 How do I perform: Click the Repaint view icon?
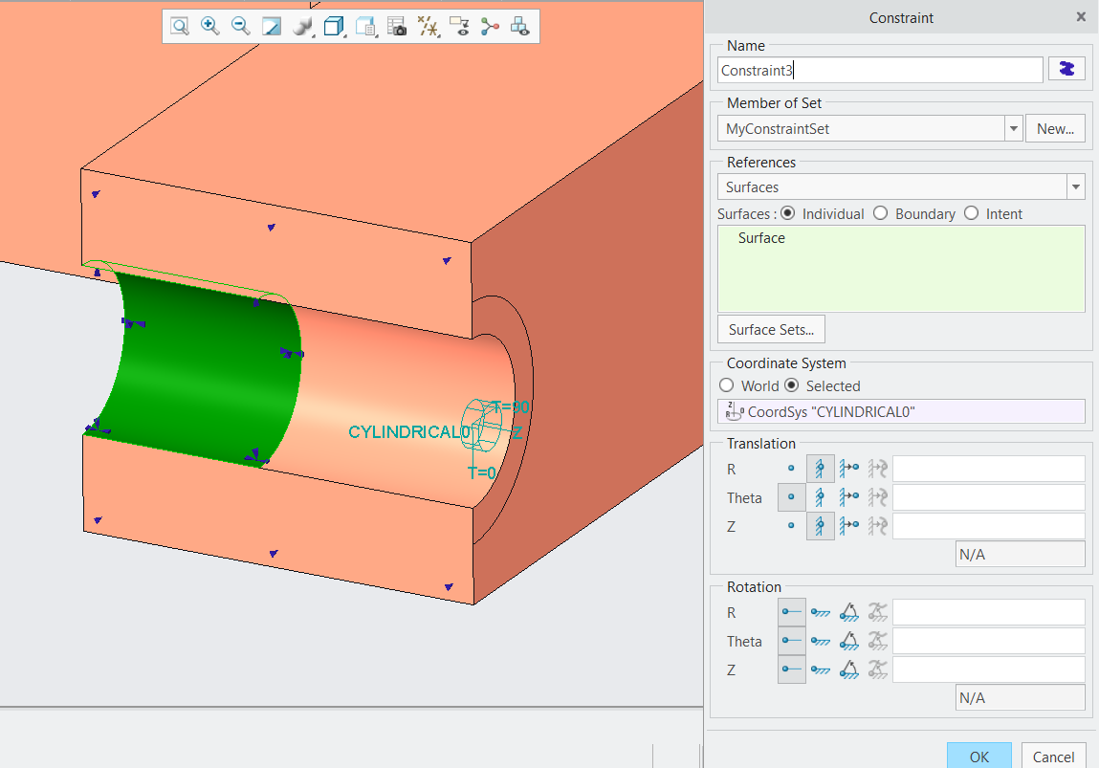(x=272, y=26)
